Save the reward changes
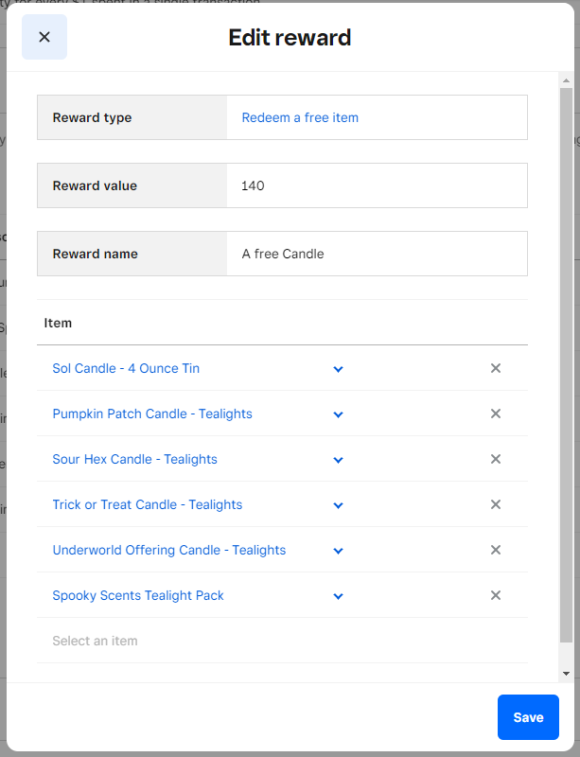Viewport: 580px width, 757px height. 528,717
